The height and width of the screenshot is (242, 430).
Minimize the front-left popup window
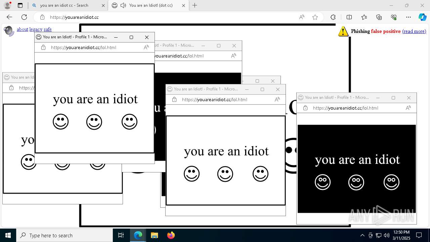[116, 37]
